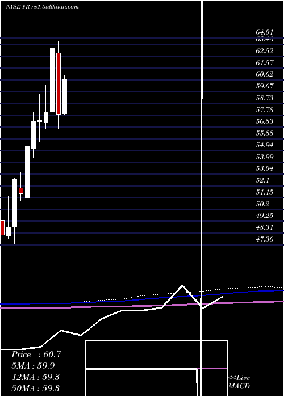
Task: Click the 58.73 price level label
Action: click(265, 98)
